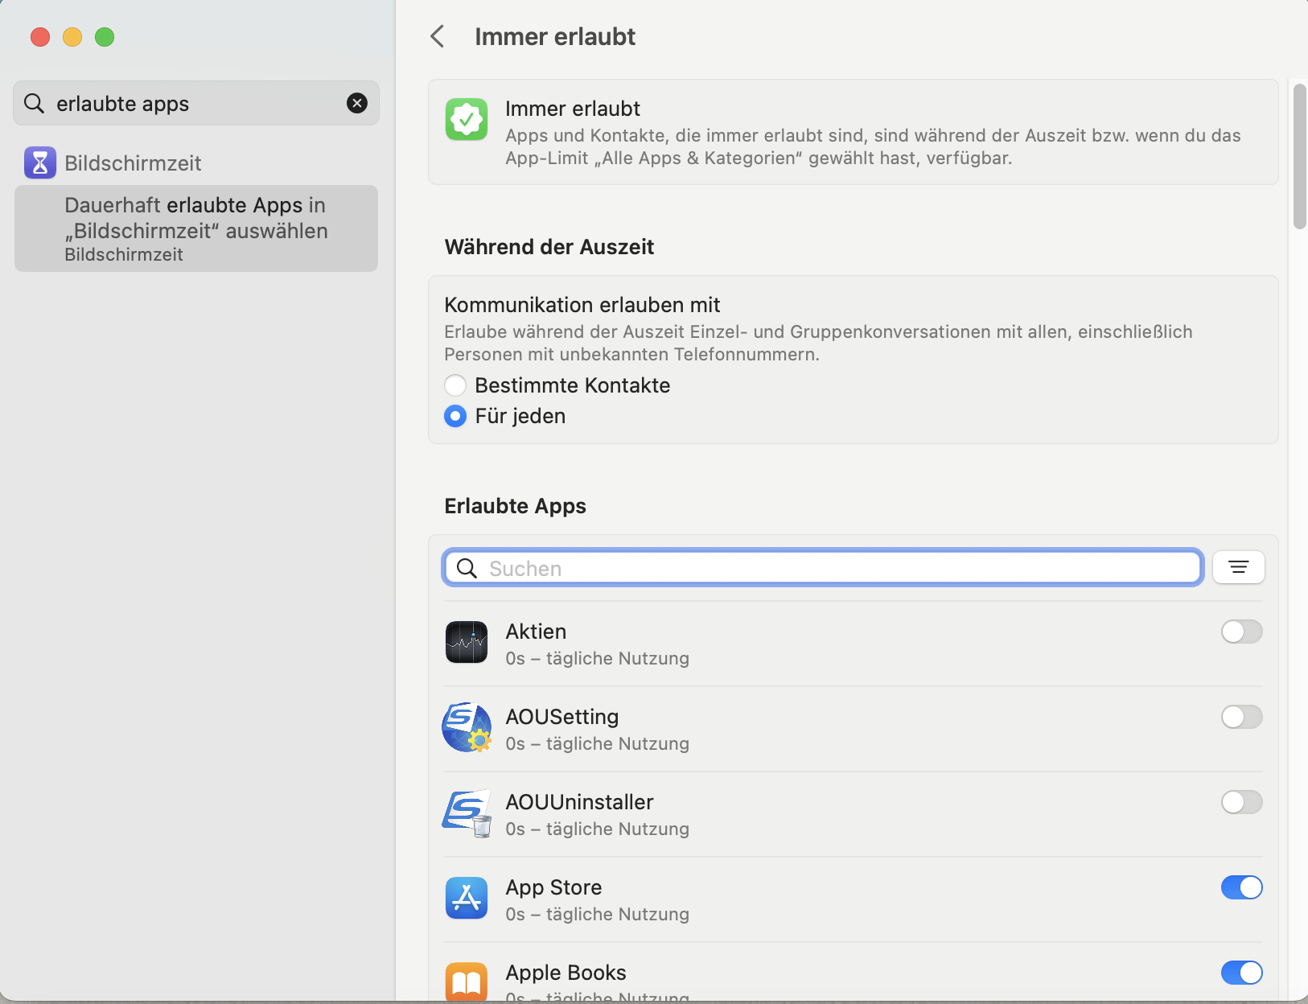Select the Bestimmte Kontakte radio button
The image size is (1308, 1004).
coord(455,385)
